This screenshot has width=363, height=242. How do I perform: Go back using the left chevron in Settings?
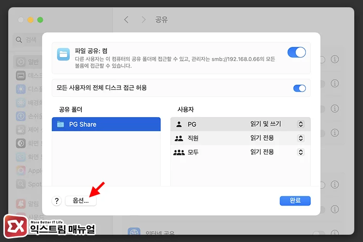click(126, 20)
